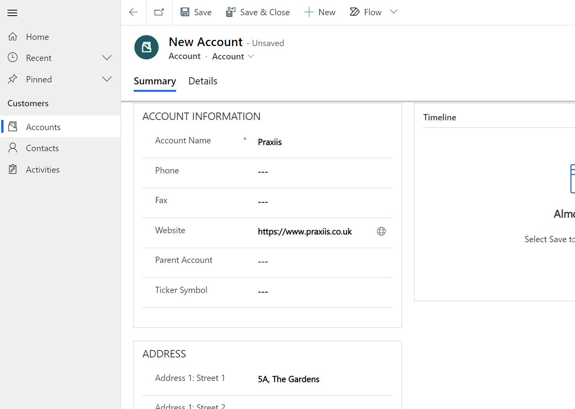This screenshot has height=409, width=575.
Task: Click the Flow icon
Action: 355,12
